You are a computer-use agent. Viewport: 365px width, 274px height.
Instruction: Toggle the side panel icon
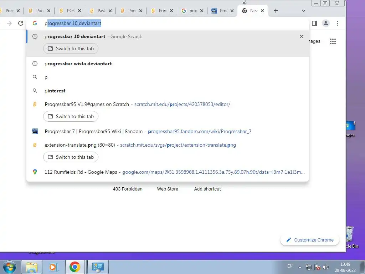[x=314, y=23]
